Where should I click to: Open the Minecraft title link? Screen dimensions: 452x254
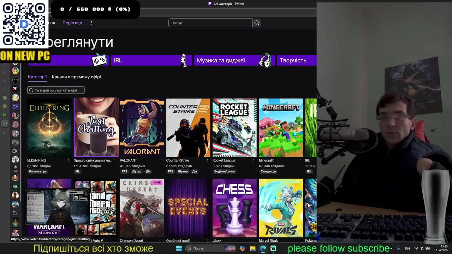click(266, 161)
